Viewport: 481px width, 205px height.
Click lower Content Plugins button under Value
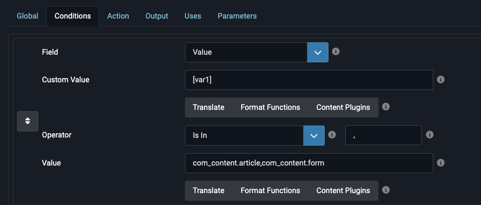[343, 191]
